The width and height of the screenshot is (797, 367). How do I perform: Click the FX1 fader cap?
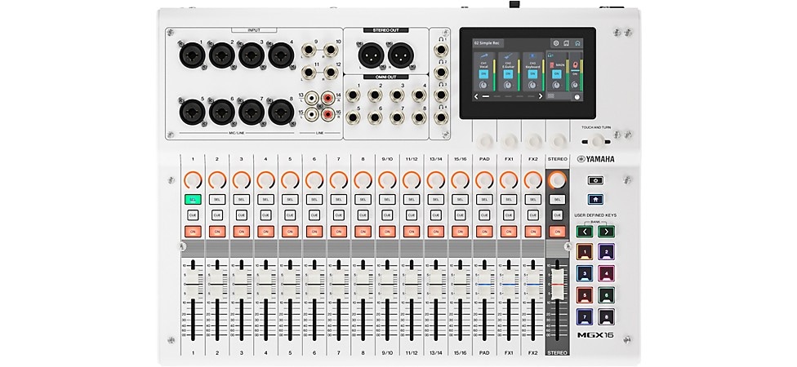(509, 283)
